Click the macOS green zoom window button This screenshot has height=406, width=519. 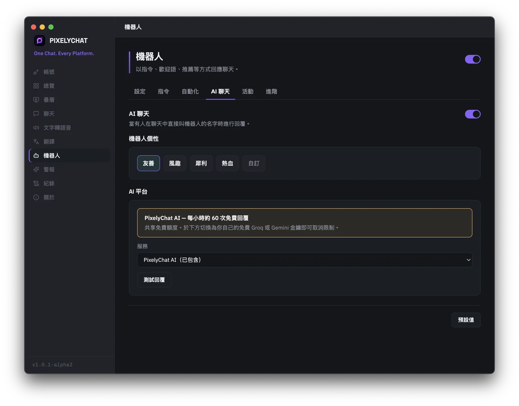(x=51, y=27)
